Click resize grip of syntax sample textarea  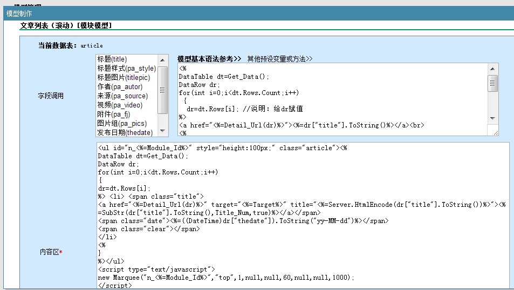pos(495,132)
